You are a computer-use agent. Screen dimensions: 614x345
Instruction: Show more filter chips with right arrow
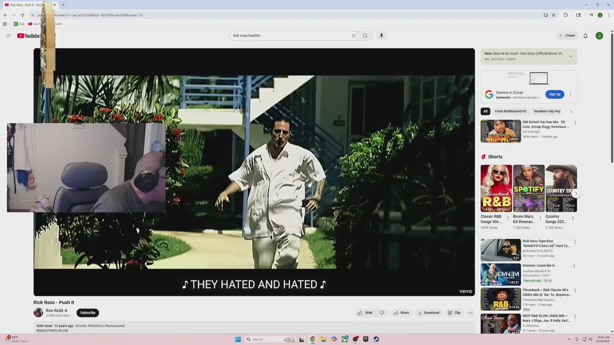[571, 112]
